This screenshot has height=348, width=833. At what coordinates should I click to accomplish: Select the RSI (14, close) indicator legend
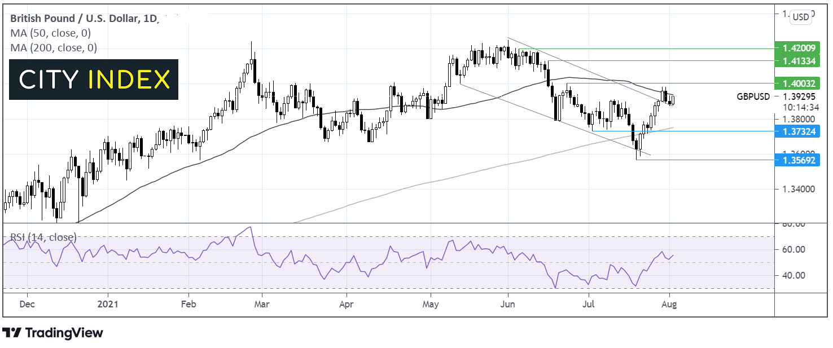pyautogui.click(x=43, y=237)
